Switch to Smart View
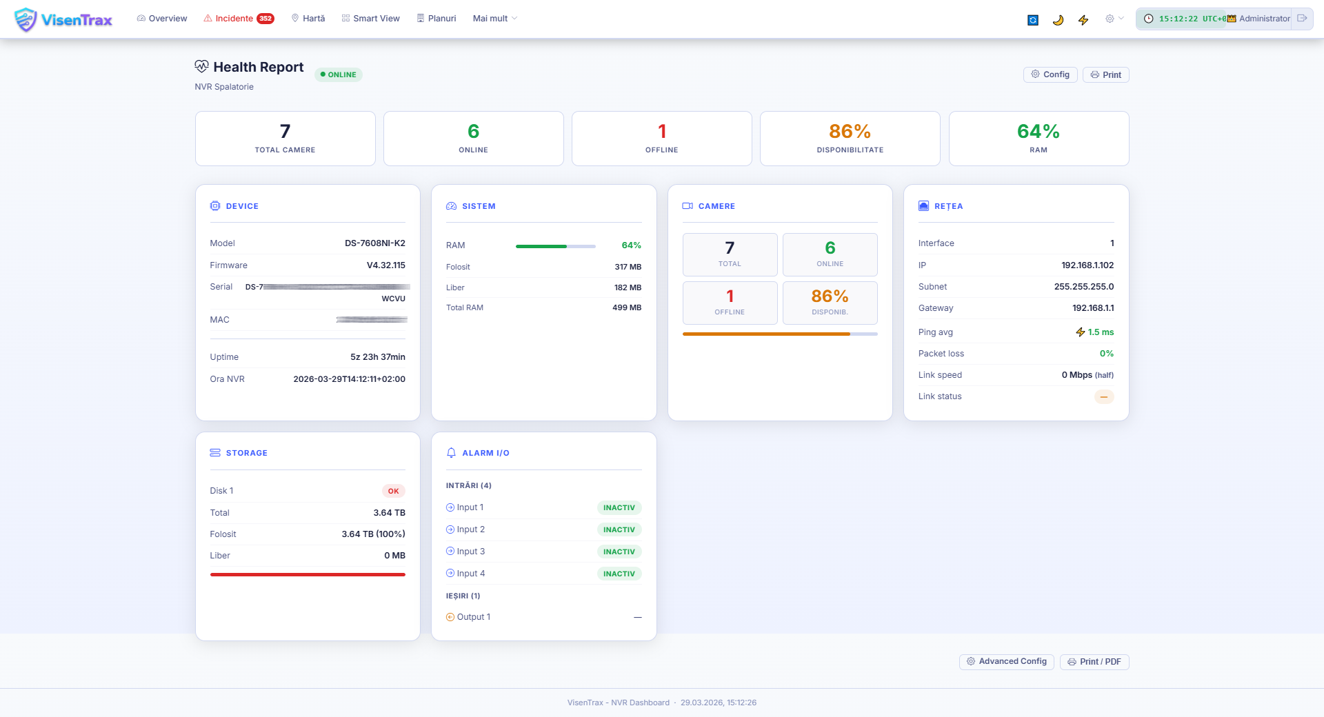1324x717 pixels. tap(370, 19)
